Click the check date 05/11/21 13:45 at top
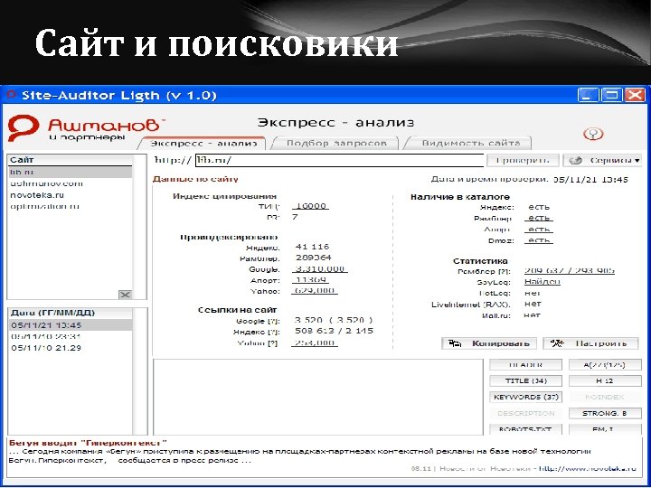Image resolution: width=651 pixels, height=488 pixels. point(590,180)
